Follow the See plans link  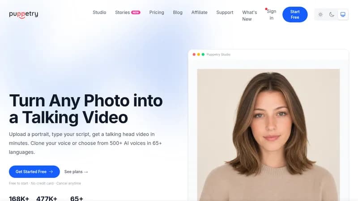[76, 172]
